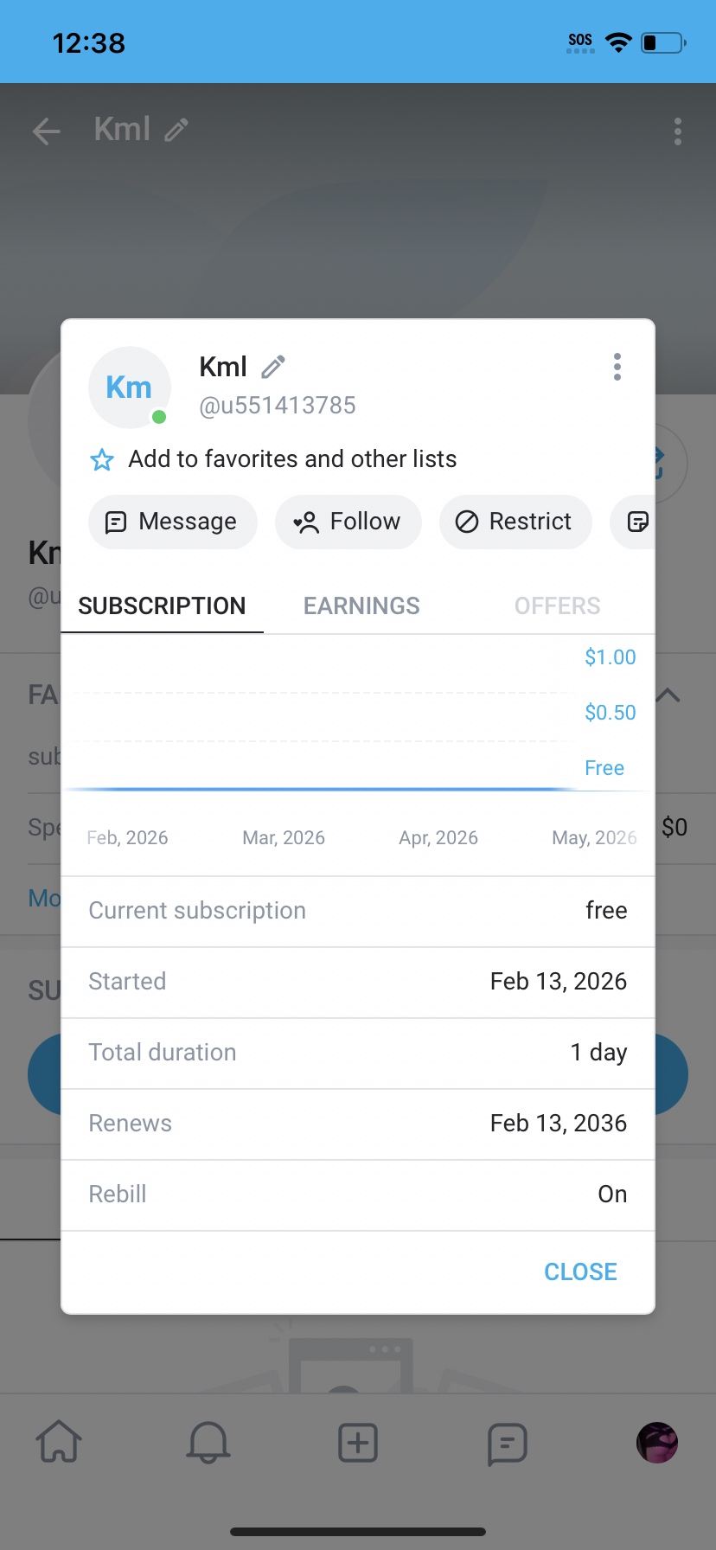Tap the new post plus icon
The width and height of the screenshot is (716, 1550).
(x=358, y=1442)
